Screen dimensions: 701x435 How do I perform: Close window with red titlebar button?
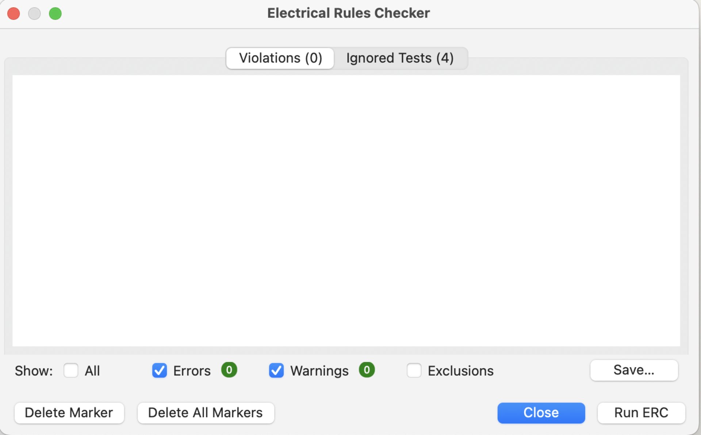point(14,14)
